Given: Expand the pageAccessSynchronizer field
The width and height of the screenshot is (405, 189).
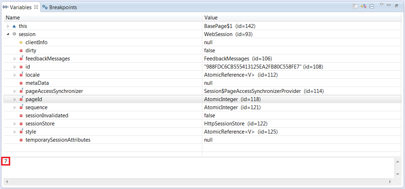Looking at the screenshot, I should [x=15, y=91].
